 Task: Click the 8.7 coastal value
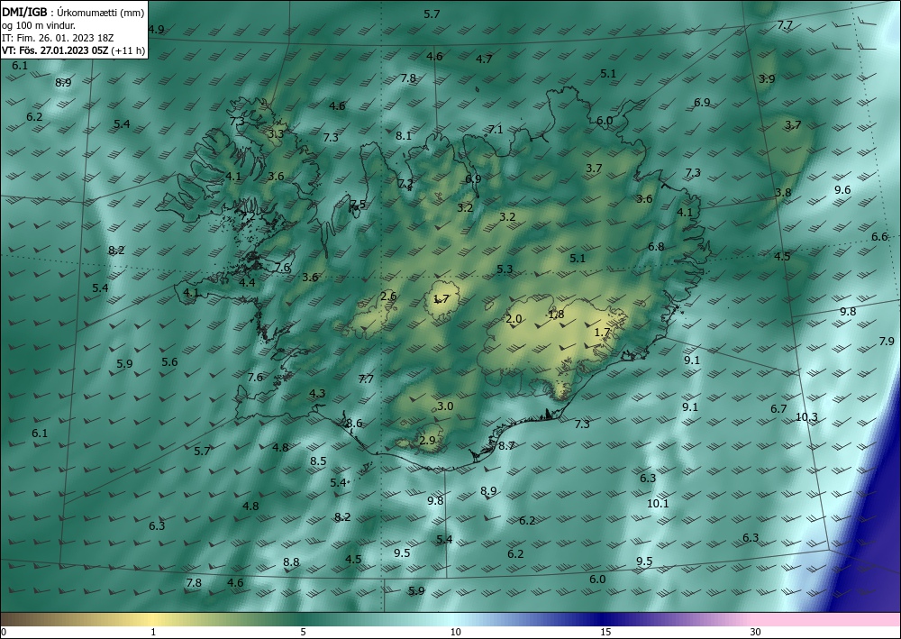tap(506, 445)
